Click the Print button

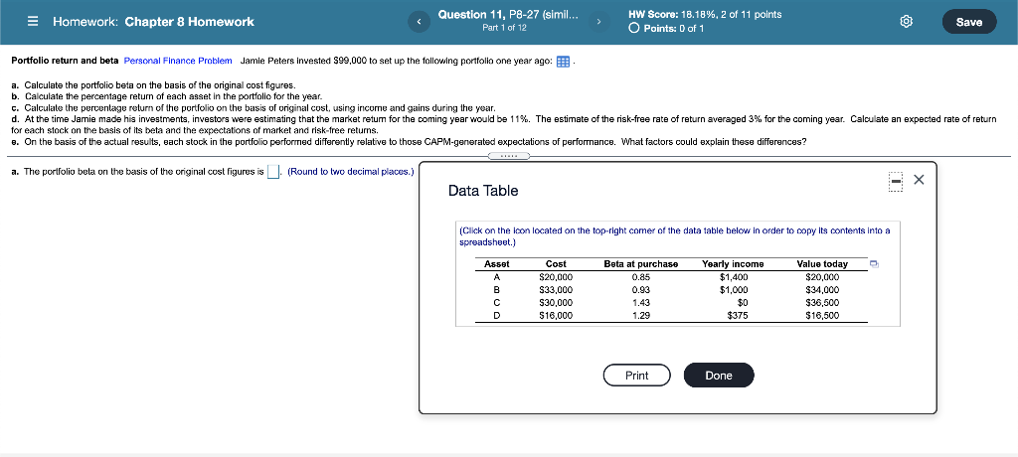[x=637, y=376]
